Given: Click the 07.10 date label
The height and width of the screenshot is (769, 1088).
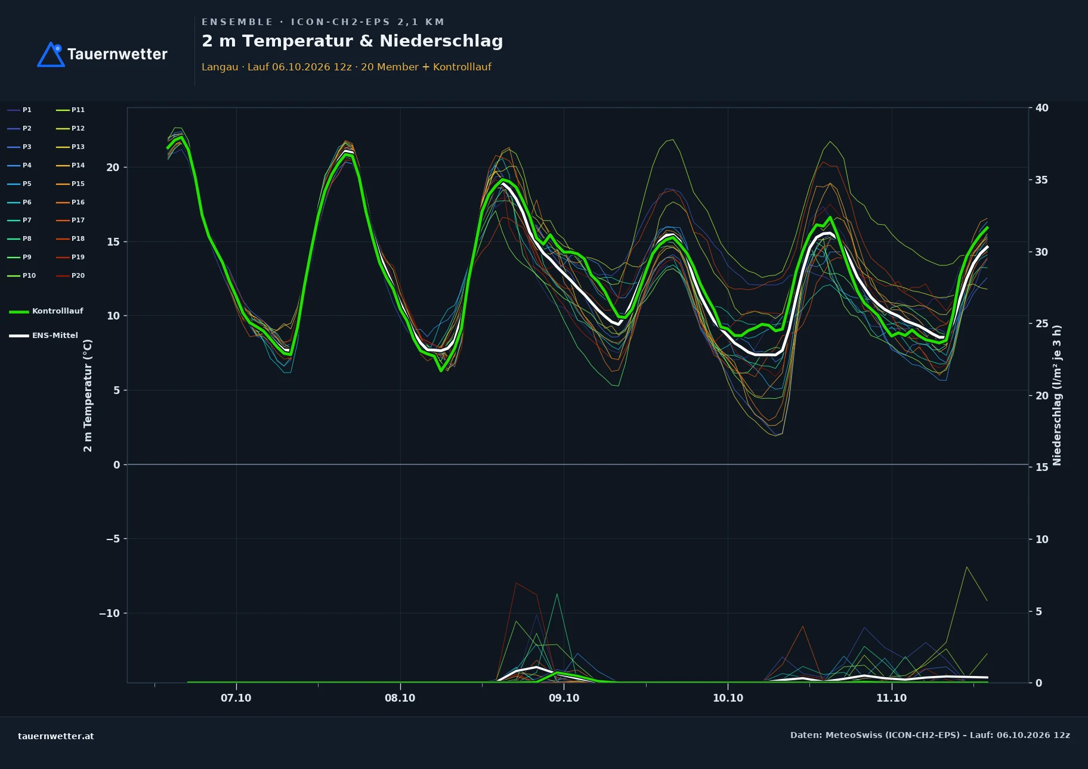Looking at the screenshot, I should [236, 698].
